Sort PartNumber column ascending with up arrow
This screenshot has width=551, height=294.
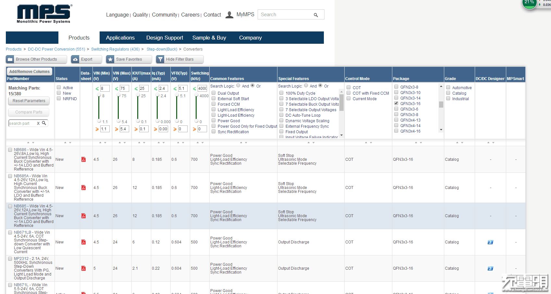pos(28,143)
